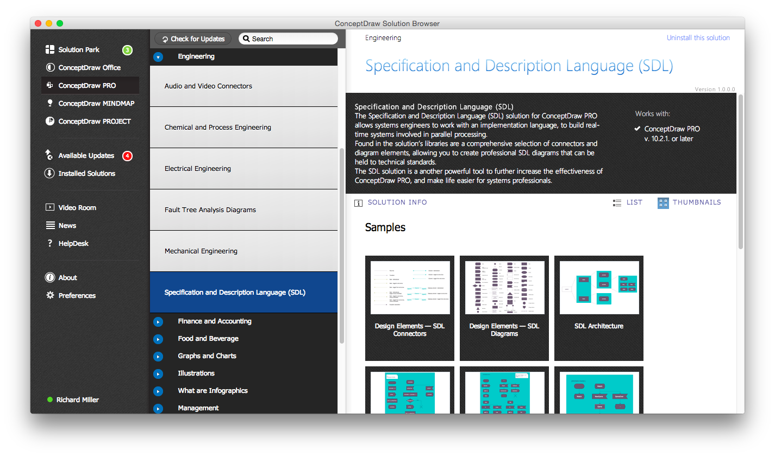
Task: Click the List view icon
Action: click(x=617, y=202)
